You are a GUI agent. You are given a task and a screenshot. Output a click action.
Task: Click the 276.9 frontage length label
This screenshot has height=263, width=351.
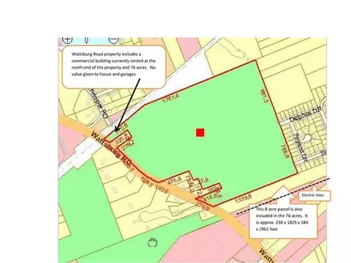203,207
